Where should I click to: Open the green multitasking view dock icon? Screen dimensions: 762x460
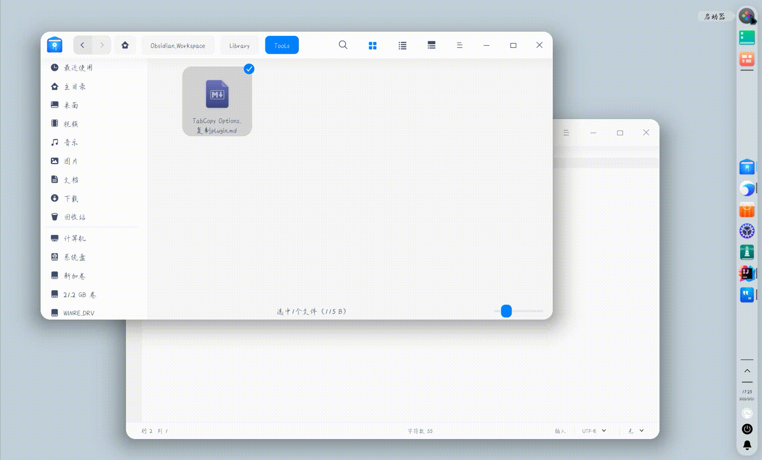tap(747, 38)
